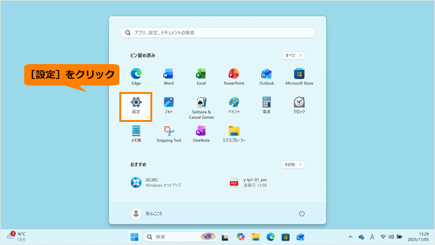435x245 pixels.
Task: Launch Copilot from the taskbar
Action: click(x=240, y=237)
